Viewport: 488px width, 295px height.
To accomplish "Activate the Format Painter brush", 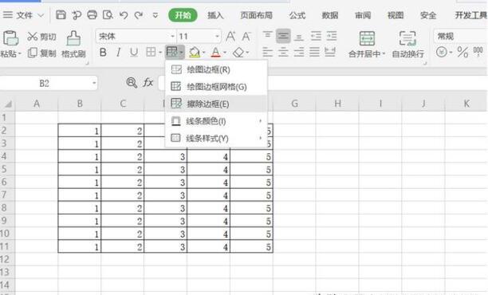I will (73, 44).
